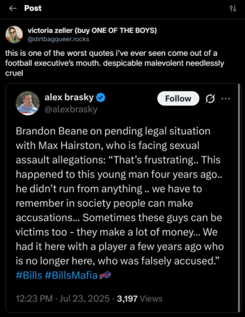Open the three-dot more options menu

[225, 99]
